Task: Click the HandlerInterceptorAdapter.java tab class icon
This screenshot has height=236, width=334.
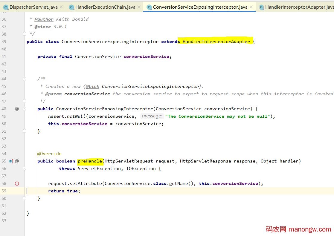Action: (x=261, y=7)
